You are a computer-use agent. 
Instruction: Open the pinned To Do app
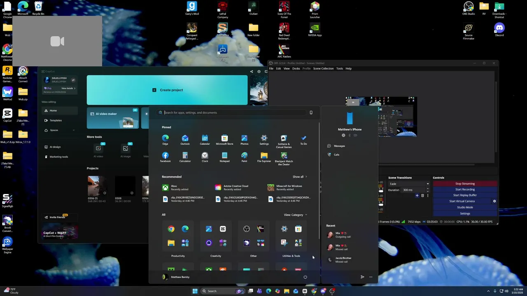303,140
